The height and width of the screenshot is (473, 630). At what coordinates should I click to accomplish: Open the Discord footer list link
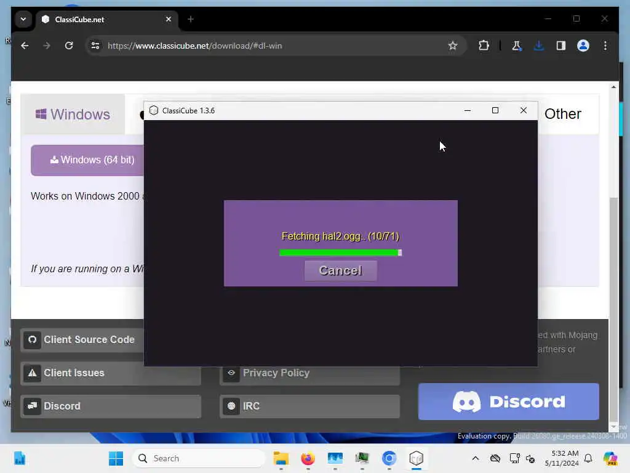[111, 406]
